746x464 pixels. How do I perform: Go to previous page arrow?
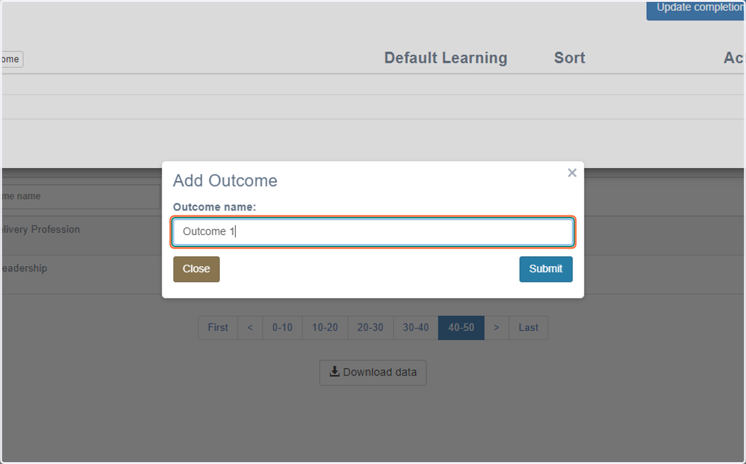coord(250,328)
